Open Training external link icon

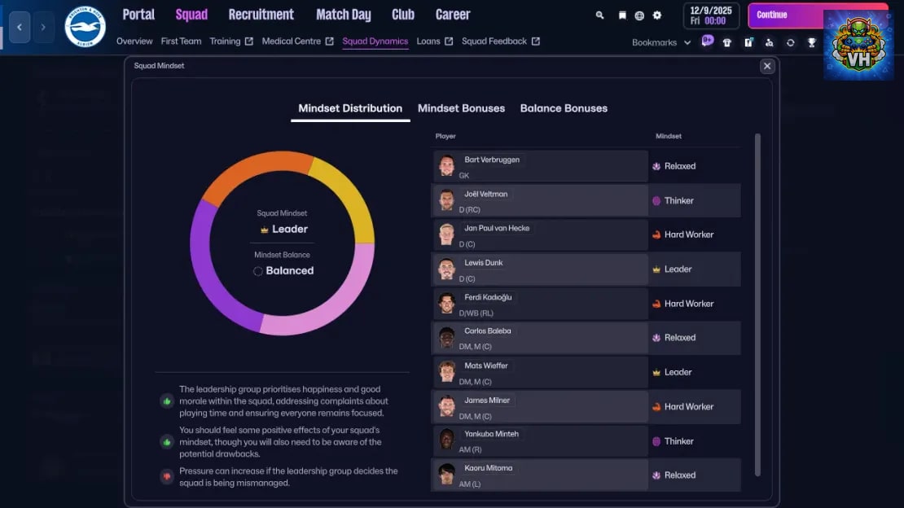[x=249, y=42]
